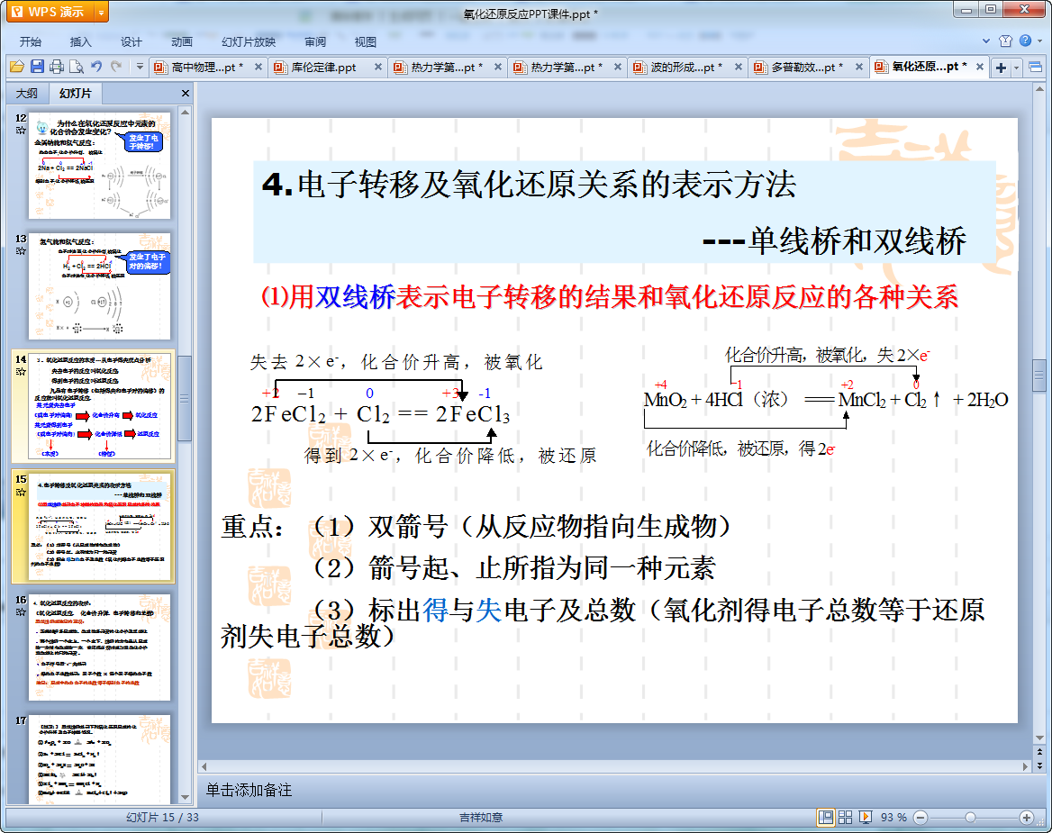
Task: Select slide 17 thumbnail
Action: tap(99, 758)
